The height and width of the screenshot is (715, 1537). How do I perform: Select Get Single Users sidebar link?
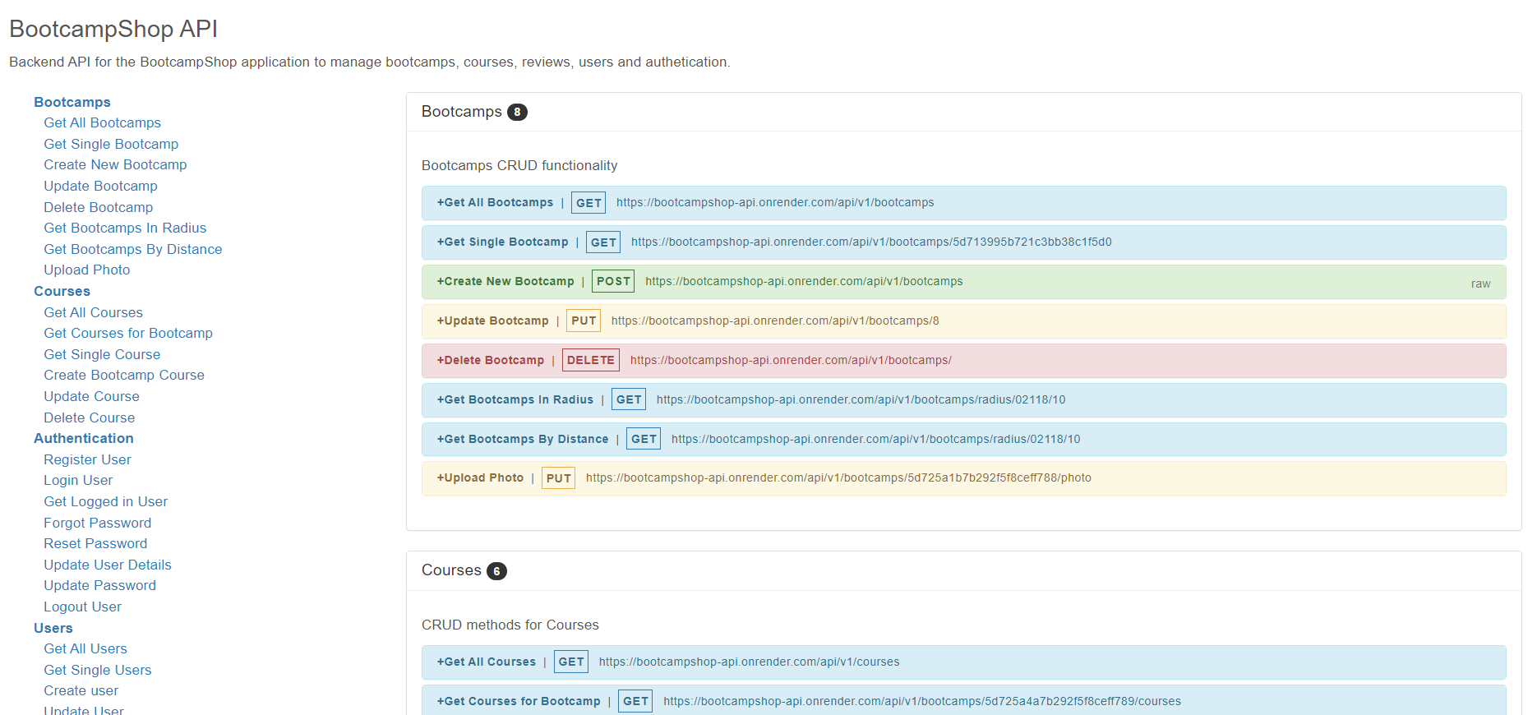98,670
